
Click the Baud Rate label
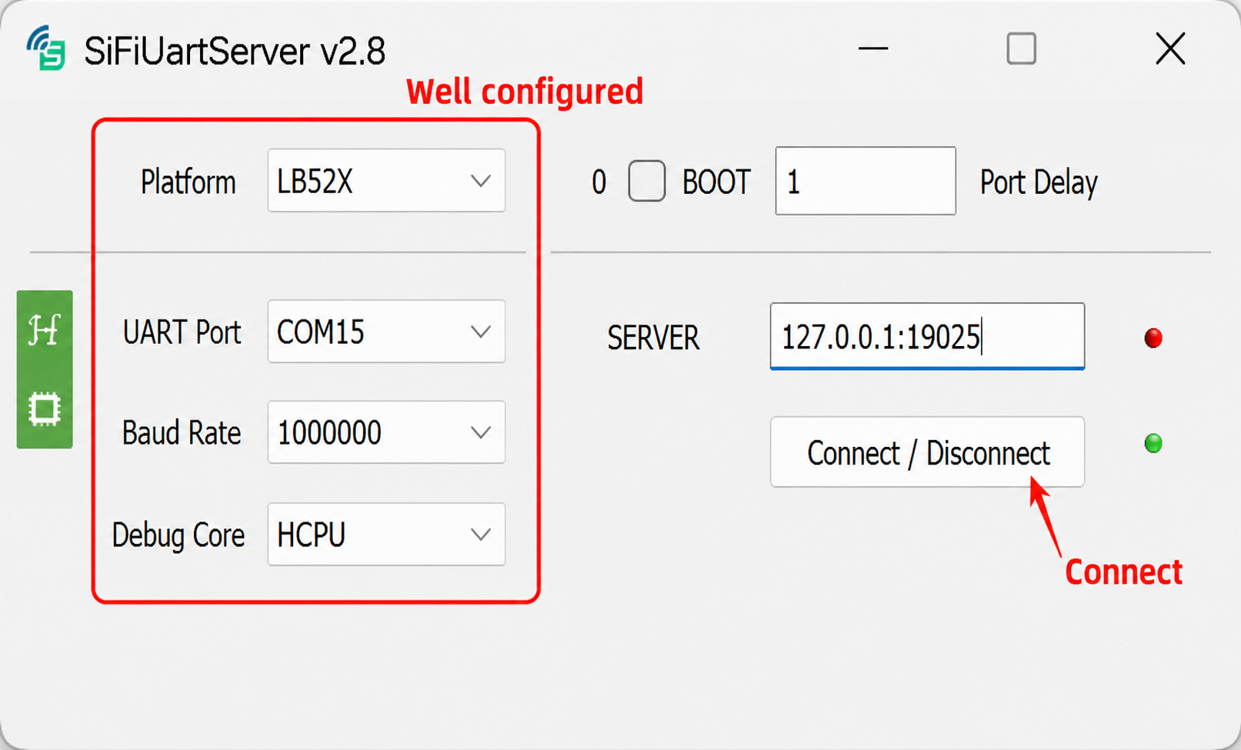[182, 432]
